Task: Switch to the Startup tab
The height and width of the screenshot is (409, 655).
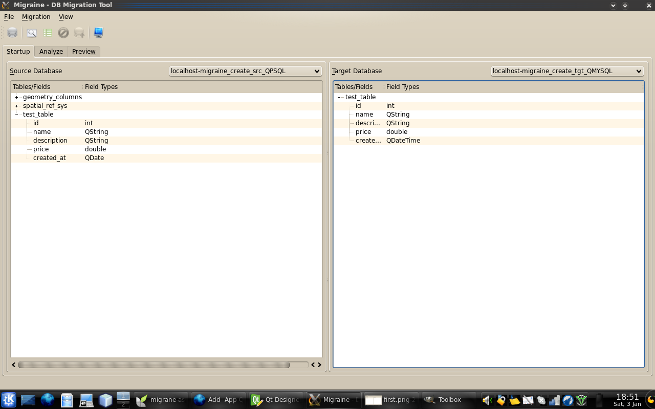Action: [18, 51]
